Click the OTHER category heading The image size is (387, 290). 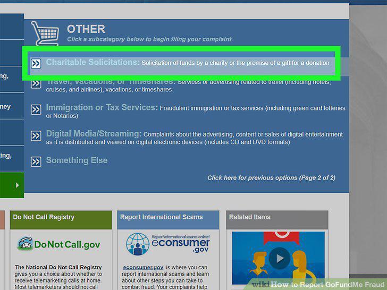(86, 29)
